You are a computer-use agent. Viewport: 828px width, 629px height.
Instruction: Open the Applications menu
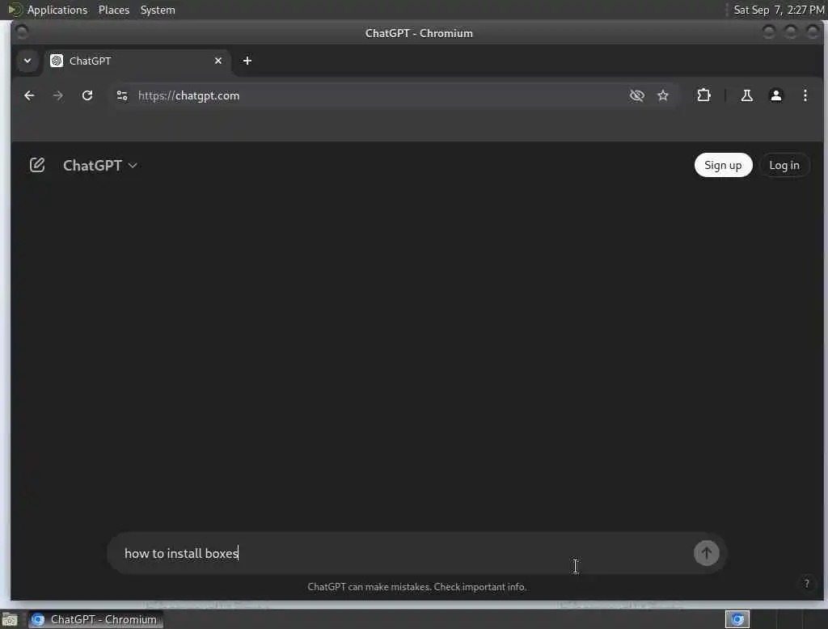[x=57, y=10]
